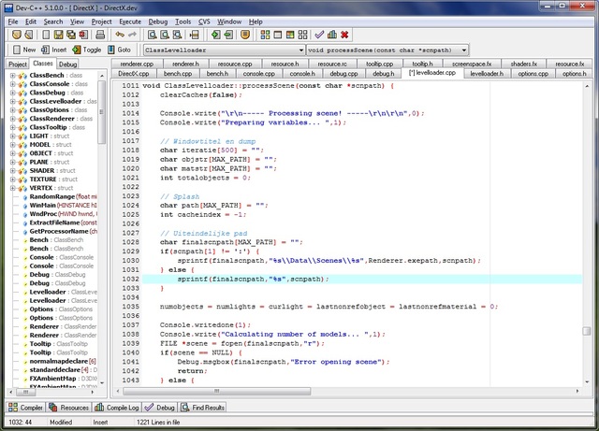This screenshot has width=599, height=431.
Task: Click the New button in second toolbar
Action: 24,50
